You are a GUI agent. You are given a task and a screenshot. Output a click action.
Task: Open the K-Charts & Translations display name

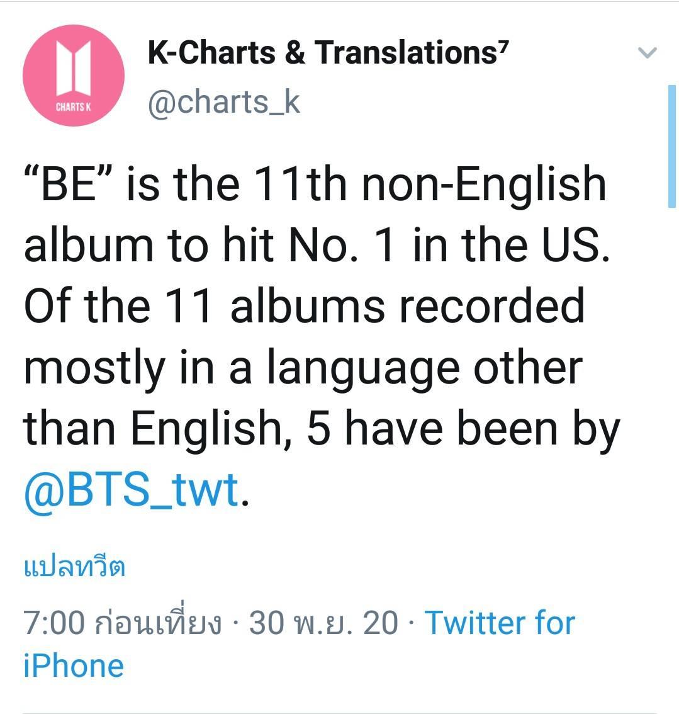322,52
